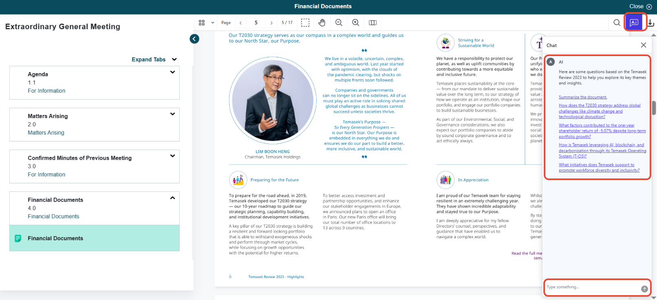This screenshot has height=300, width=657.
Task: Click the 'Agenda' section heading
Action: (38, 74)
